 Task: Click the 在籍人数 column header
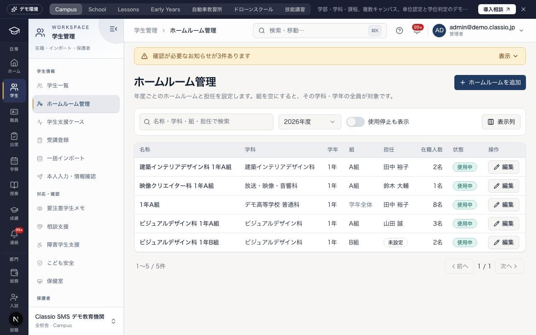pyautogui.click(x=432, y=149)
